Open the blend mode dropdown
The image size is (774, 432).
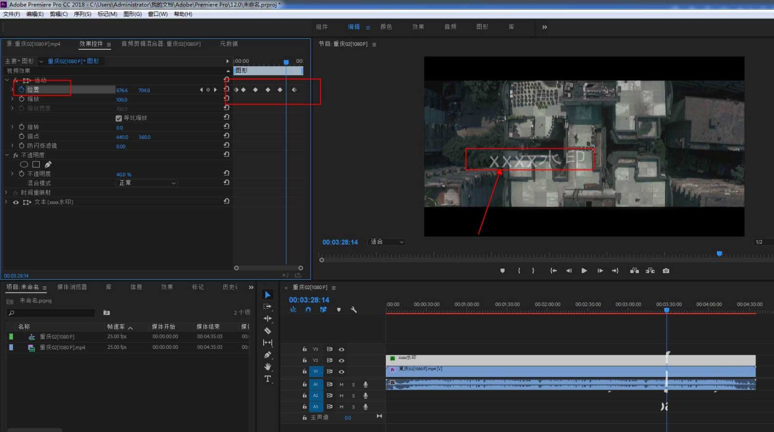tap(147, 183)
